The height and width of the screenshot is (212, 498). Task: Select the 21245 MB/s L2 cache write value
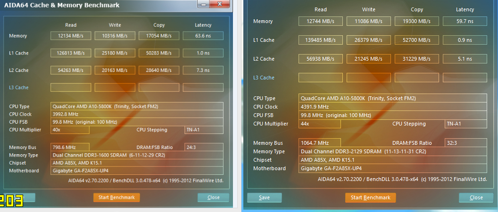coord(368,59)
